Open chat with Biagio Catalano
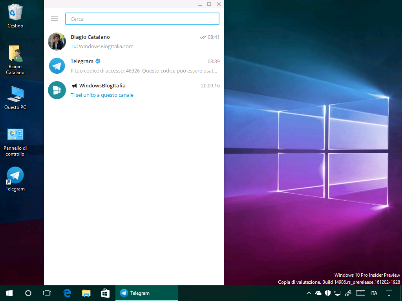The width and height of the screenshot is (402, 301). click(134, 42)
